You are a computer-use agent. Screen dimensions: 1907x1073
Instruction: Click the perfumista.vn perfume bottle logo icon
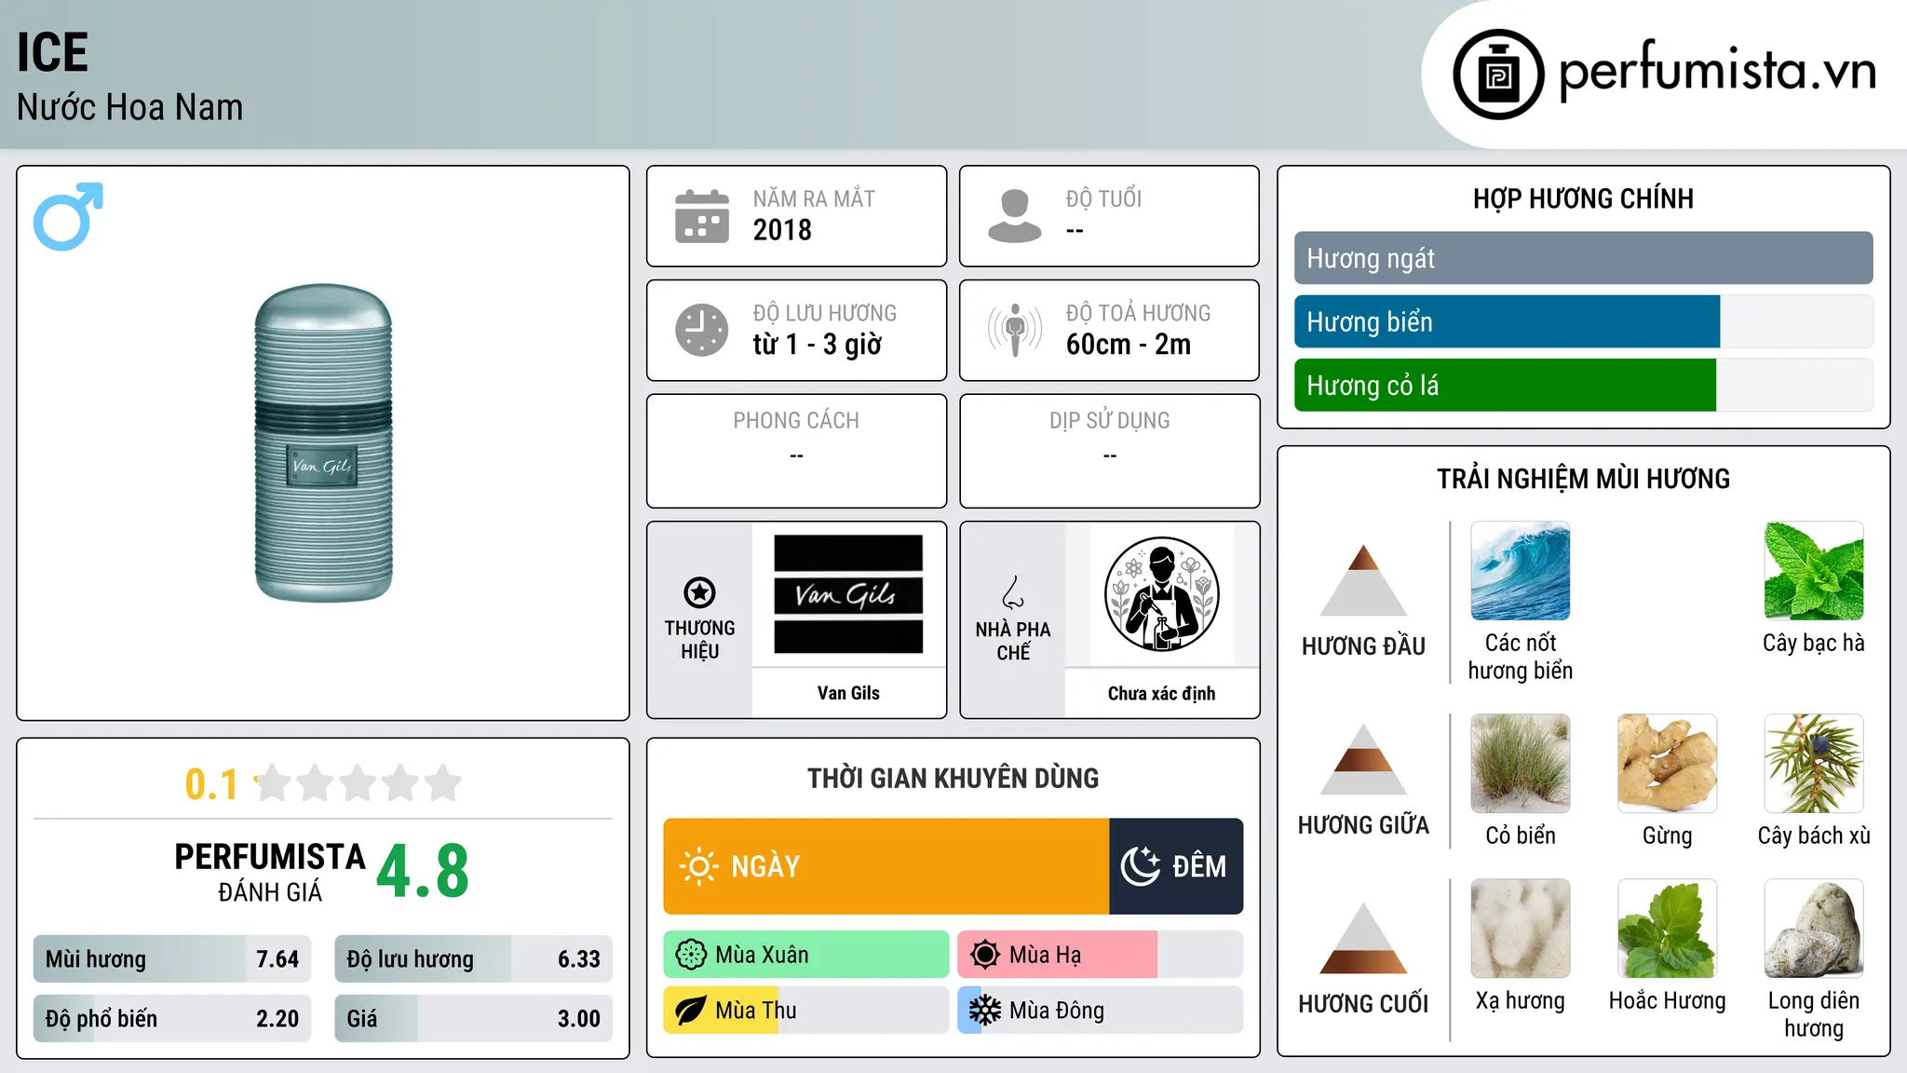(1498, 75)
